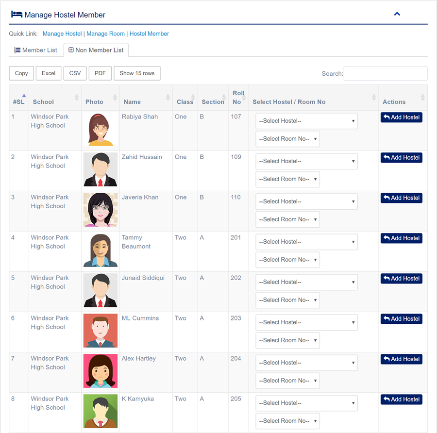The height and width of the screenshot is (433, 437).
Task: Collapse the Manage Hostel Member panel chevron
Action: (397, 14)
